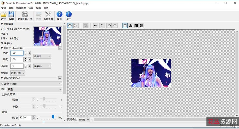
Task: Select the rectangular marquee selection tool
Action: [x=76, y=26]
